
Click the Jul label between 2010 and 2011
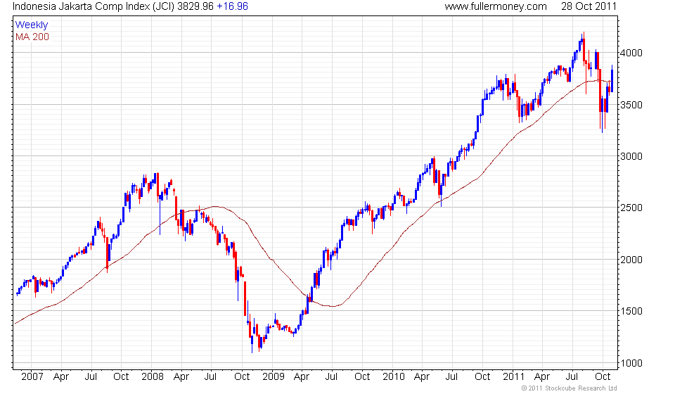click(451, 377)
